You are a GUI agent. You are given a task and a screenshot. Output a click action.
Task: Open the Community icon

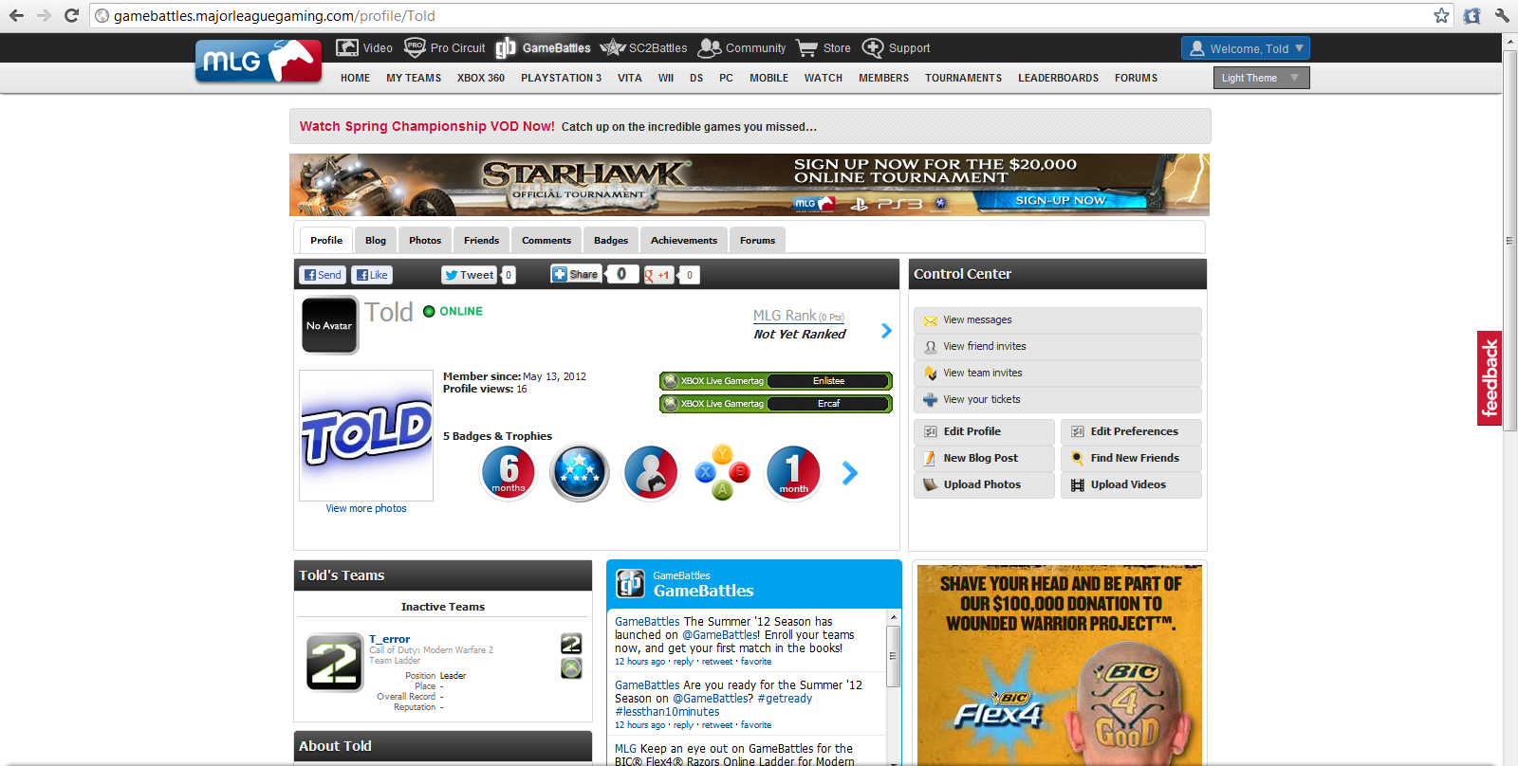pyautogui.click(x=710, y=47)
